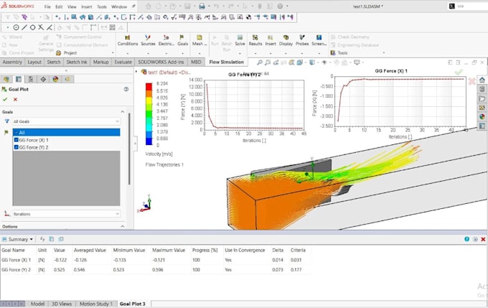Screen dimensions: 488x308
Task: Open the Probes tool in the ribbon
Action: point(302,40)
